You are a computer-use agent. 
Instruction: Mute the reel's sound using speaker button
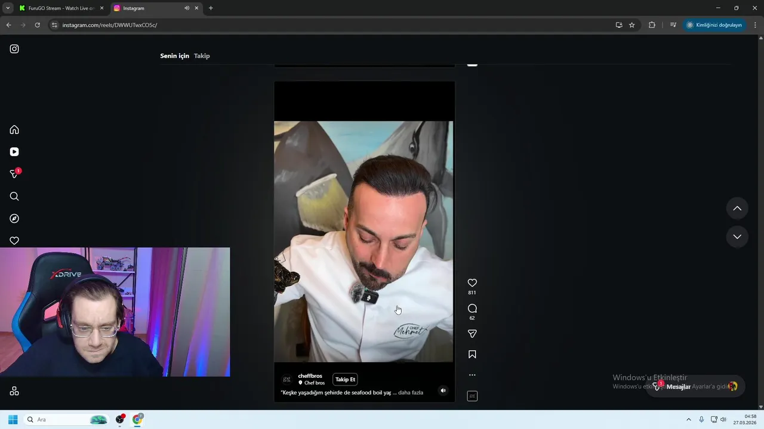tap(443, 391)
